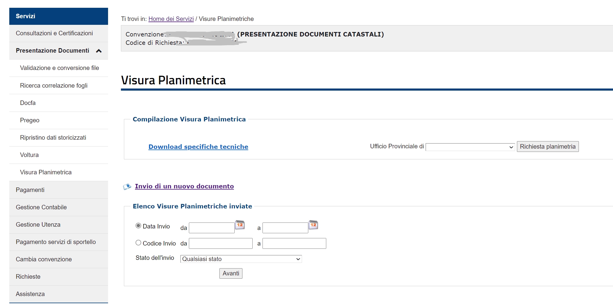
Task: Open the Ufficio Provinciale dropdown
Action: pyautogui.click(x=470, y=147)
